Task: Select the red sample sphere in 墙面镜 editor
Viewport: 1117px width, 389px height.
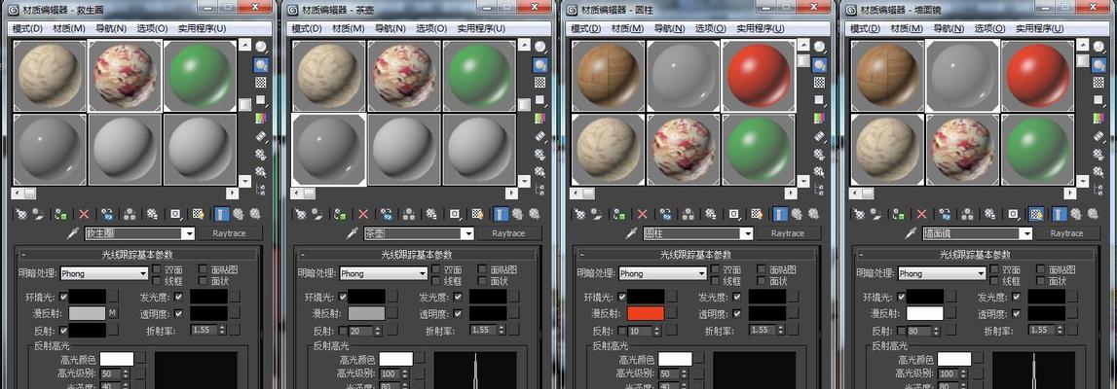Action: [x=1035, y=76]
